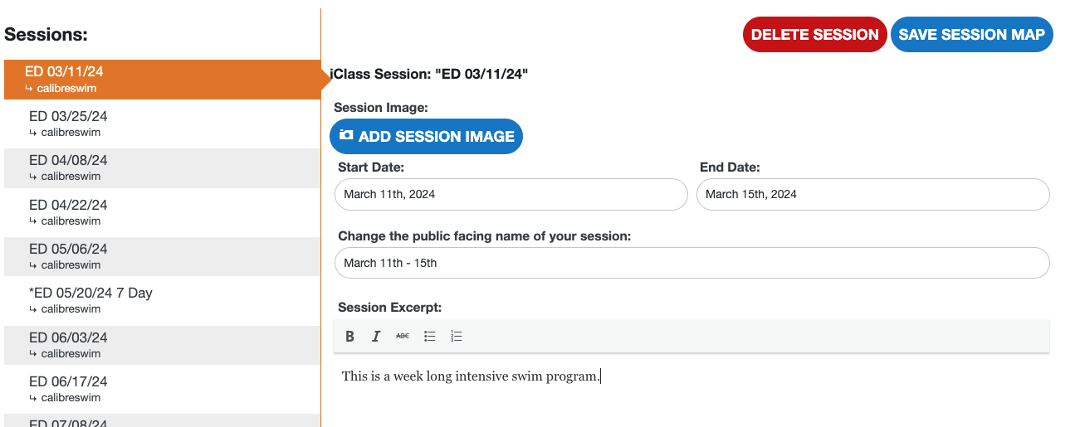Open the End Date field
The width and height of the screenshot is (1070, 427).
tap(872, 194)
